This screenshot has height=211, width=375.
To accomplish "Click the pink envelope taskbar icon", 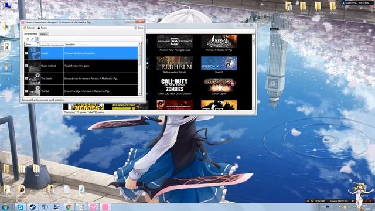I will pyautogui.click(x=93, y=207).
